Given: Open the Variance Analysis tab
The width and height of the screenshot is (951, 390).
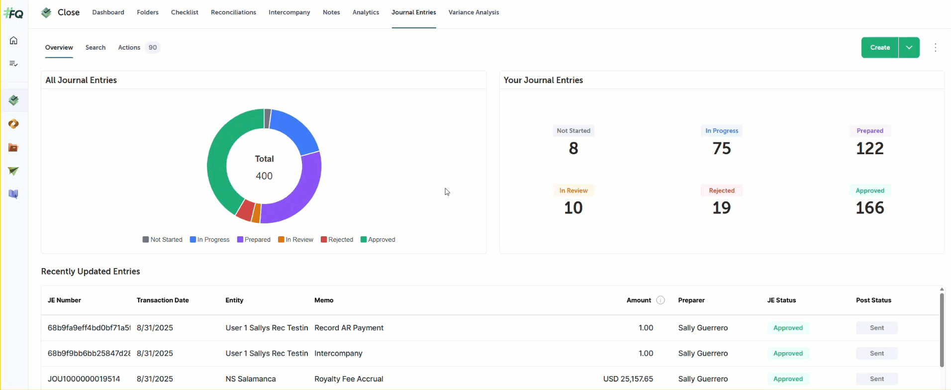Looking at the screenshot, I should tap(474, 12).
